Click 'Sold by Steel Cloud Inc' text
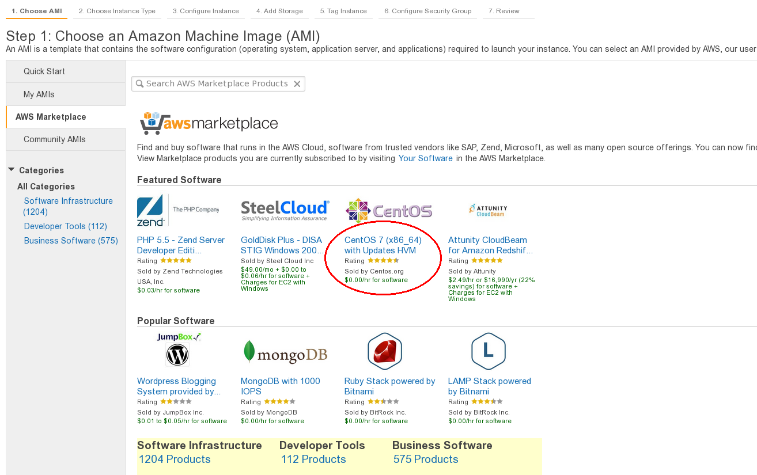 click(x=277, y=261)
